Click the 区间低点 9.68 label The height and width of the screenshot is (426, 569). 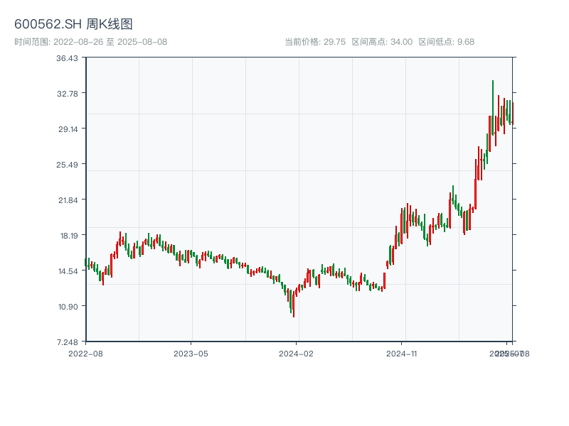tap(446, 42)
